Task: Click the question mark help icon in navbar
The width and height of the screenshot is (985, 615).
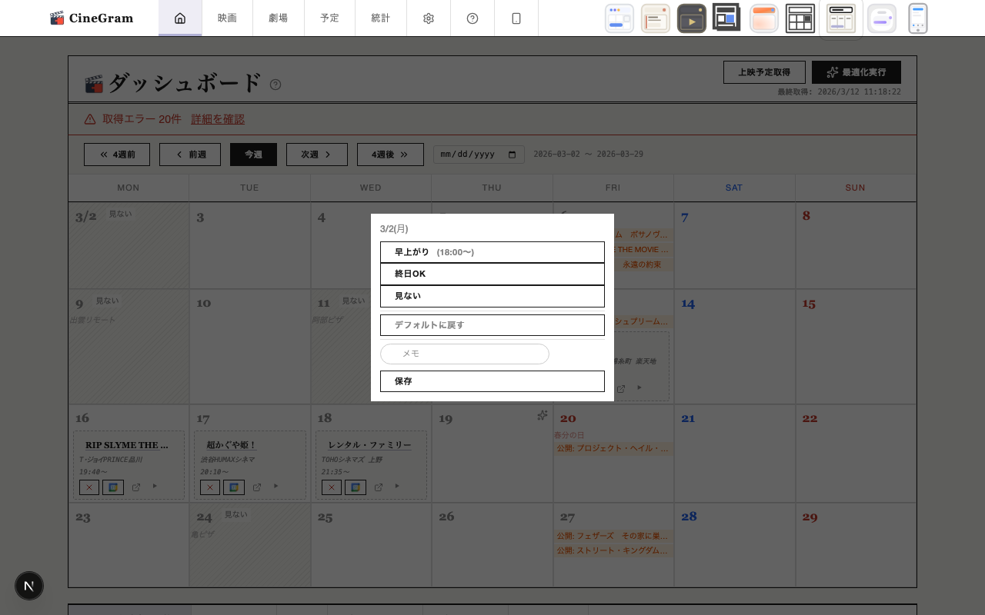Action: point(472,18)
